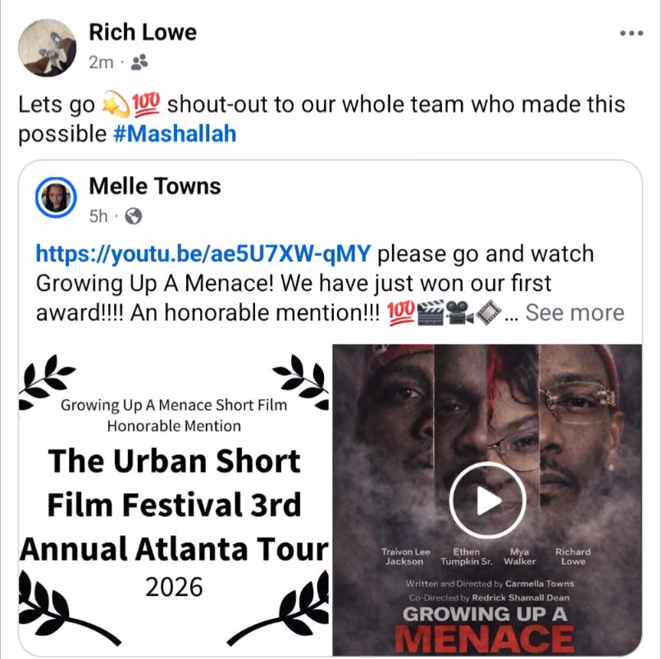
Task: Expand post text with See more
Action: 575,312
